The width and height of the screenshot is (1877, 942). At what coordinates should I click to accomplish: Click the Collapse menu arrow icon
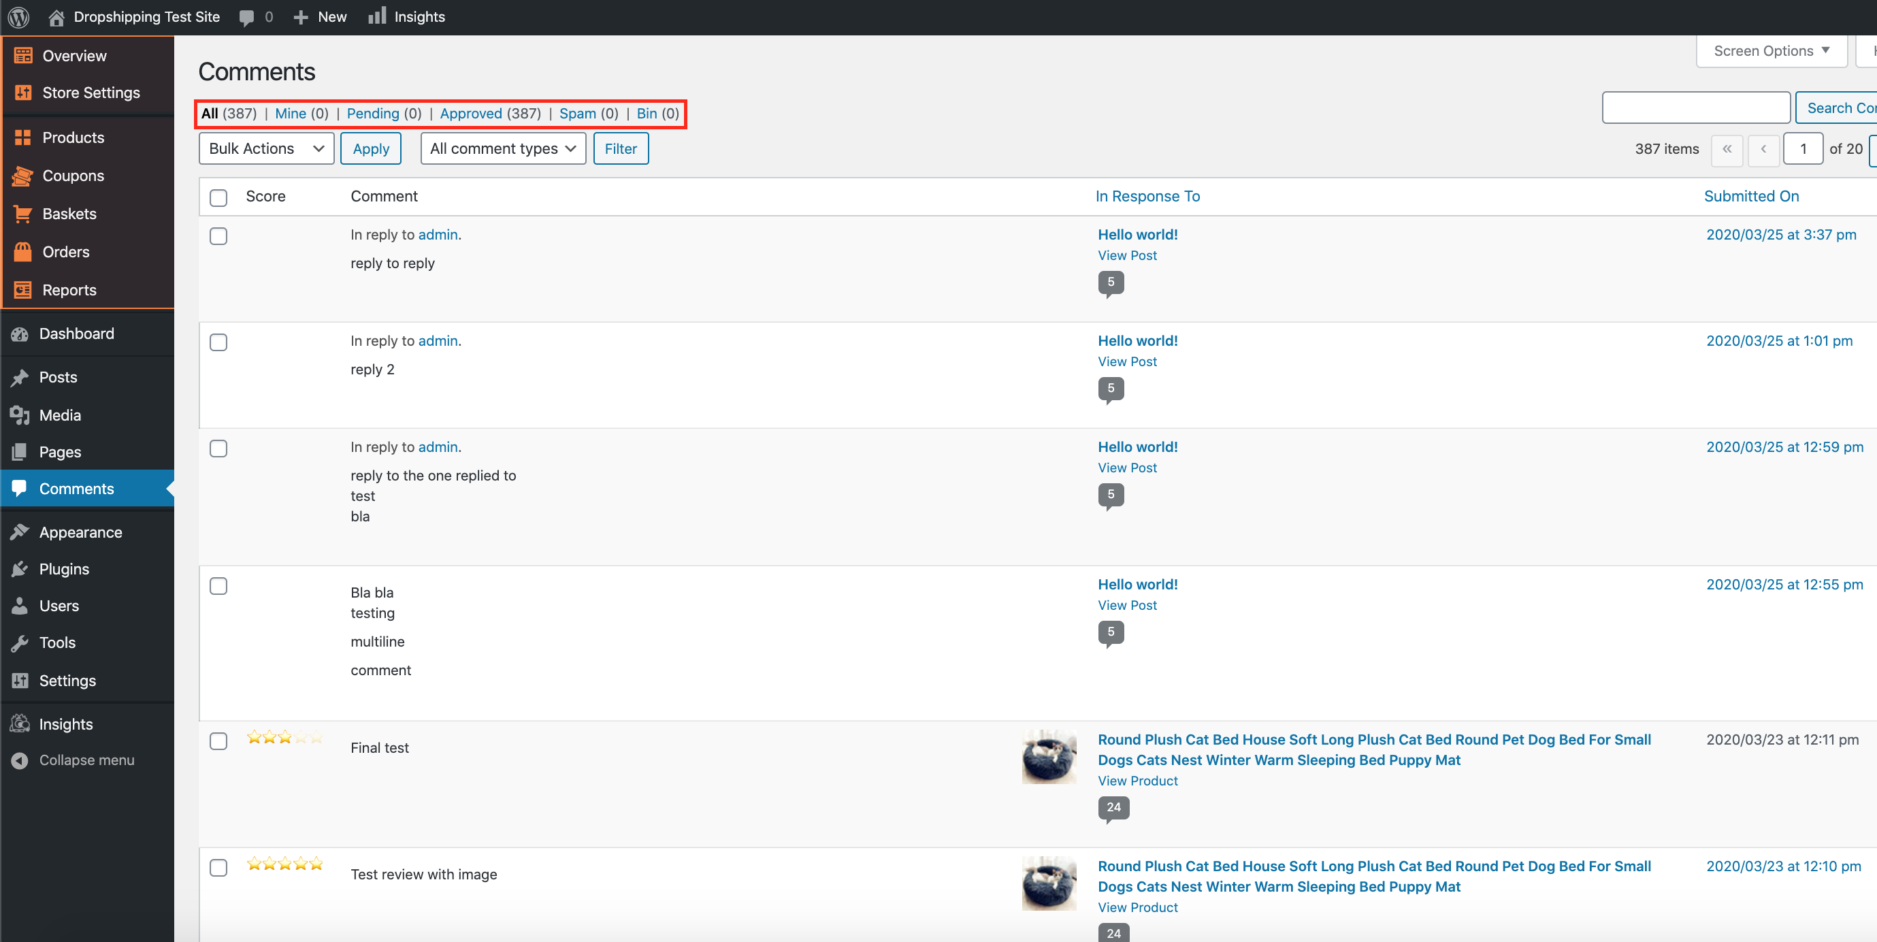(20, 760)
